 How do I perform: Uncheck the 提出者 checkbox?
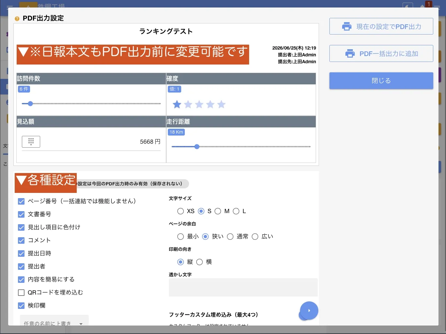tap(21, 267)
